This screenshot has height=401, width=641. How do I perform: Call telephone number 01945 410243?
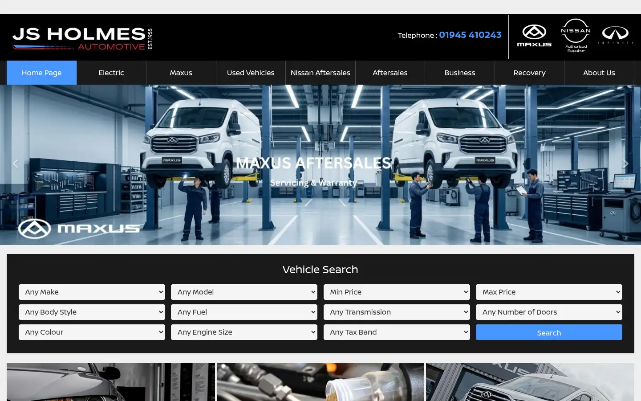[470, 35]
